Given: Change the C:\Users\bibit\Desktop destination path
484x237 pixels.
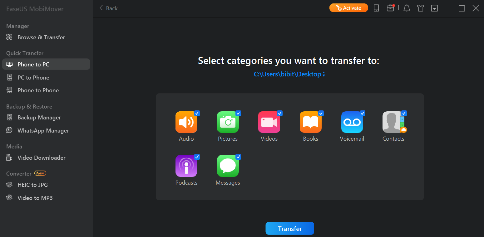Looking at the screenshot, I should [x=289, y=74].
